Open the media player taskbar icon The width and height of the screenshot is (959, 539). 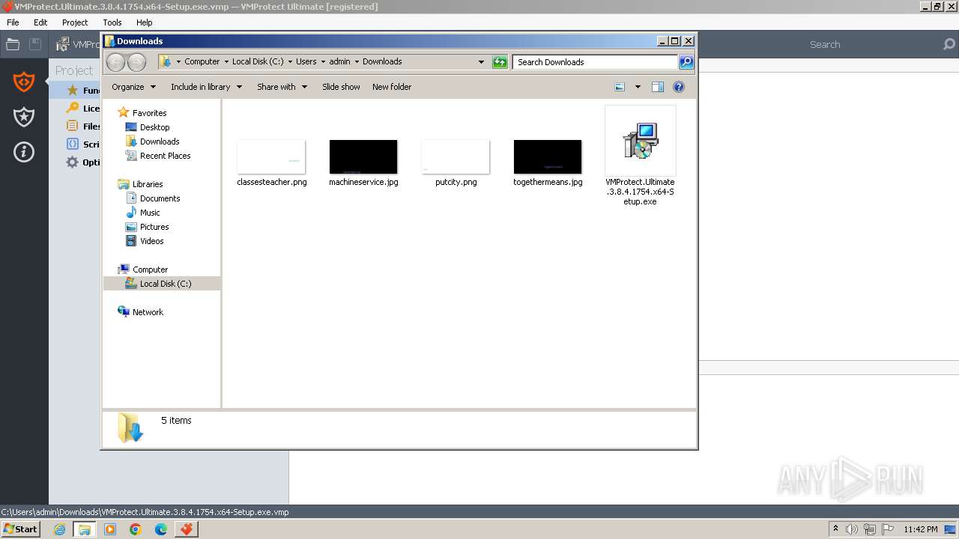pyautogui.click(x=110, y=529)
